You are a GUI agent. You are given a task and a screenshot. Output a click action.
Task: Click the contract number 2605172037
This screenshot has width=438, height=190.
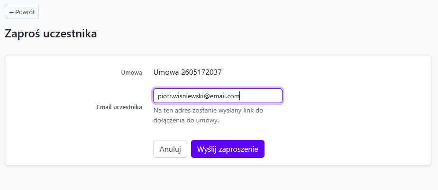tap(201, 72)
